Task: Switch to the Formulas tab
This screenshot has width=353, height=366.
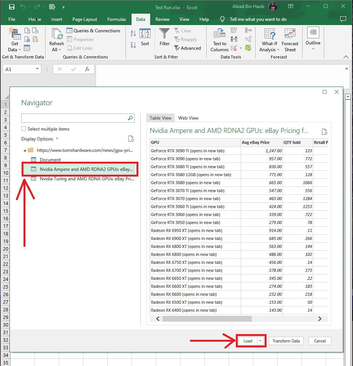Action: [x=116, y=19]
